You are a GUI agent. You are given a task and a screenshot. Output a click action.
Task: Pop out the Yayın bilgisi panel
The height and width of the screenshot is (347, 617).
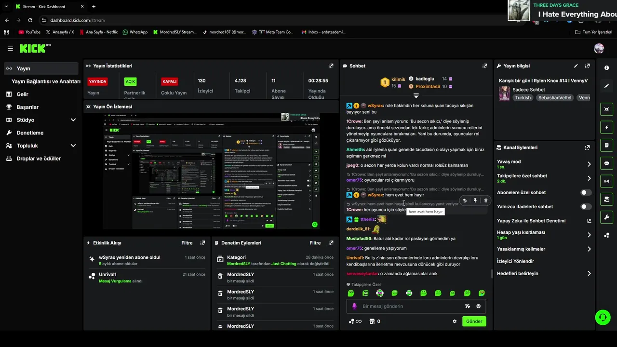tap(587, 66)
